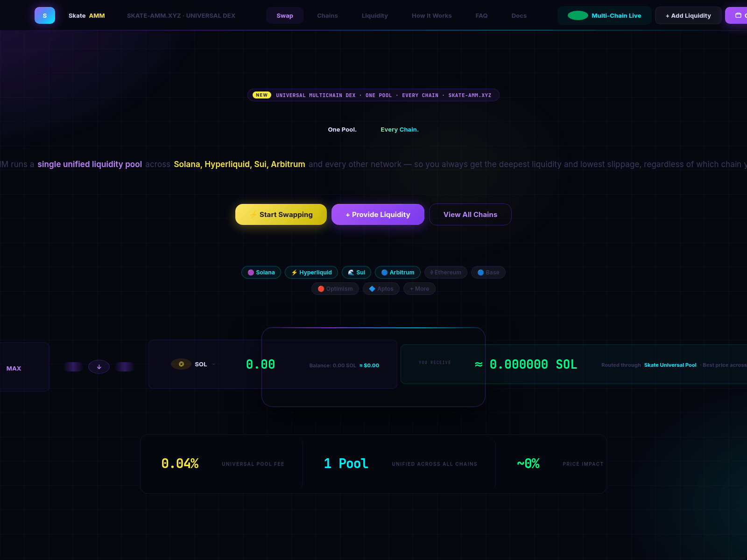Open How It Works section
The width and height of the screenshot is (747, 560).
click(432, 15)
